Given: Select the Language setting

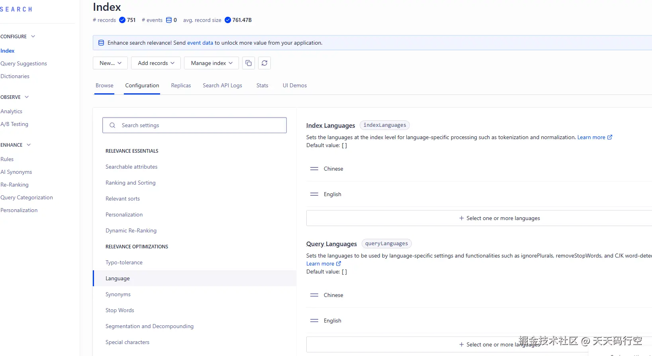Looking at the screenshot, I should click(195, 278).
